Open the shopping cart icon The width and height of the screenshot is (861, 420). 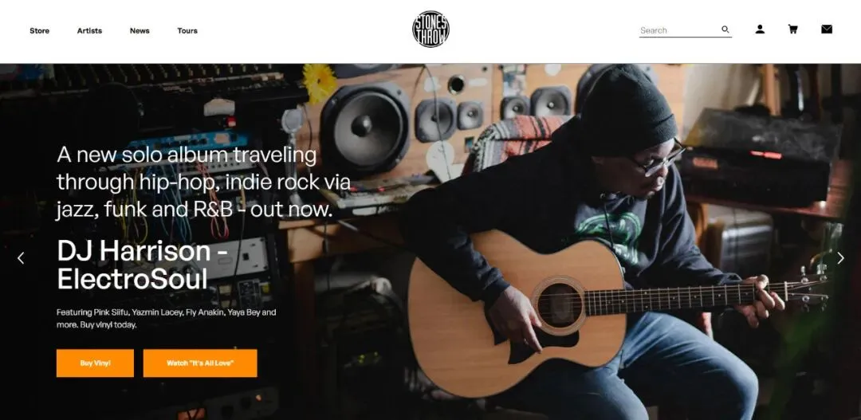793,29
